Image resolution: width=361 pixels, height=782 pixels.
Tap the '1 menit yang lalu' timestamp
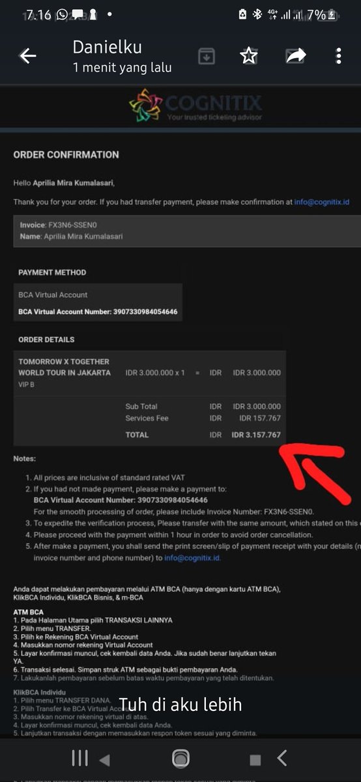tap(122, 67)
